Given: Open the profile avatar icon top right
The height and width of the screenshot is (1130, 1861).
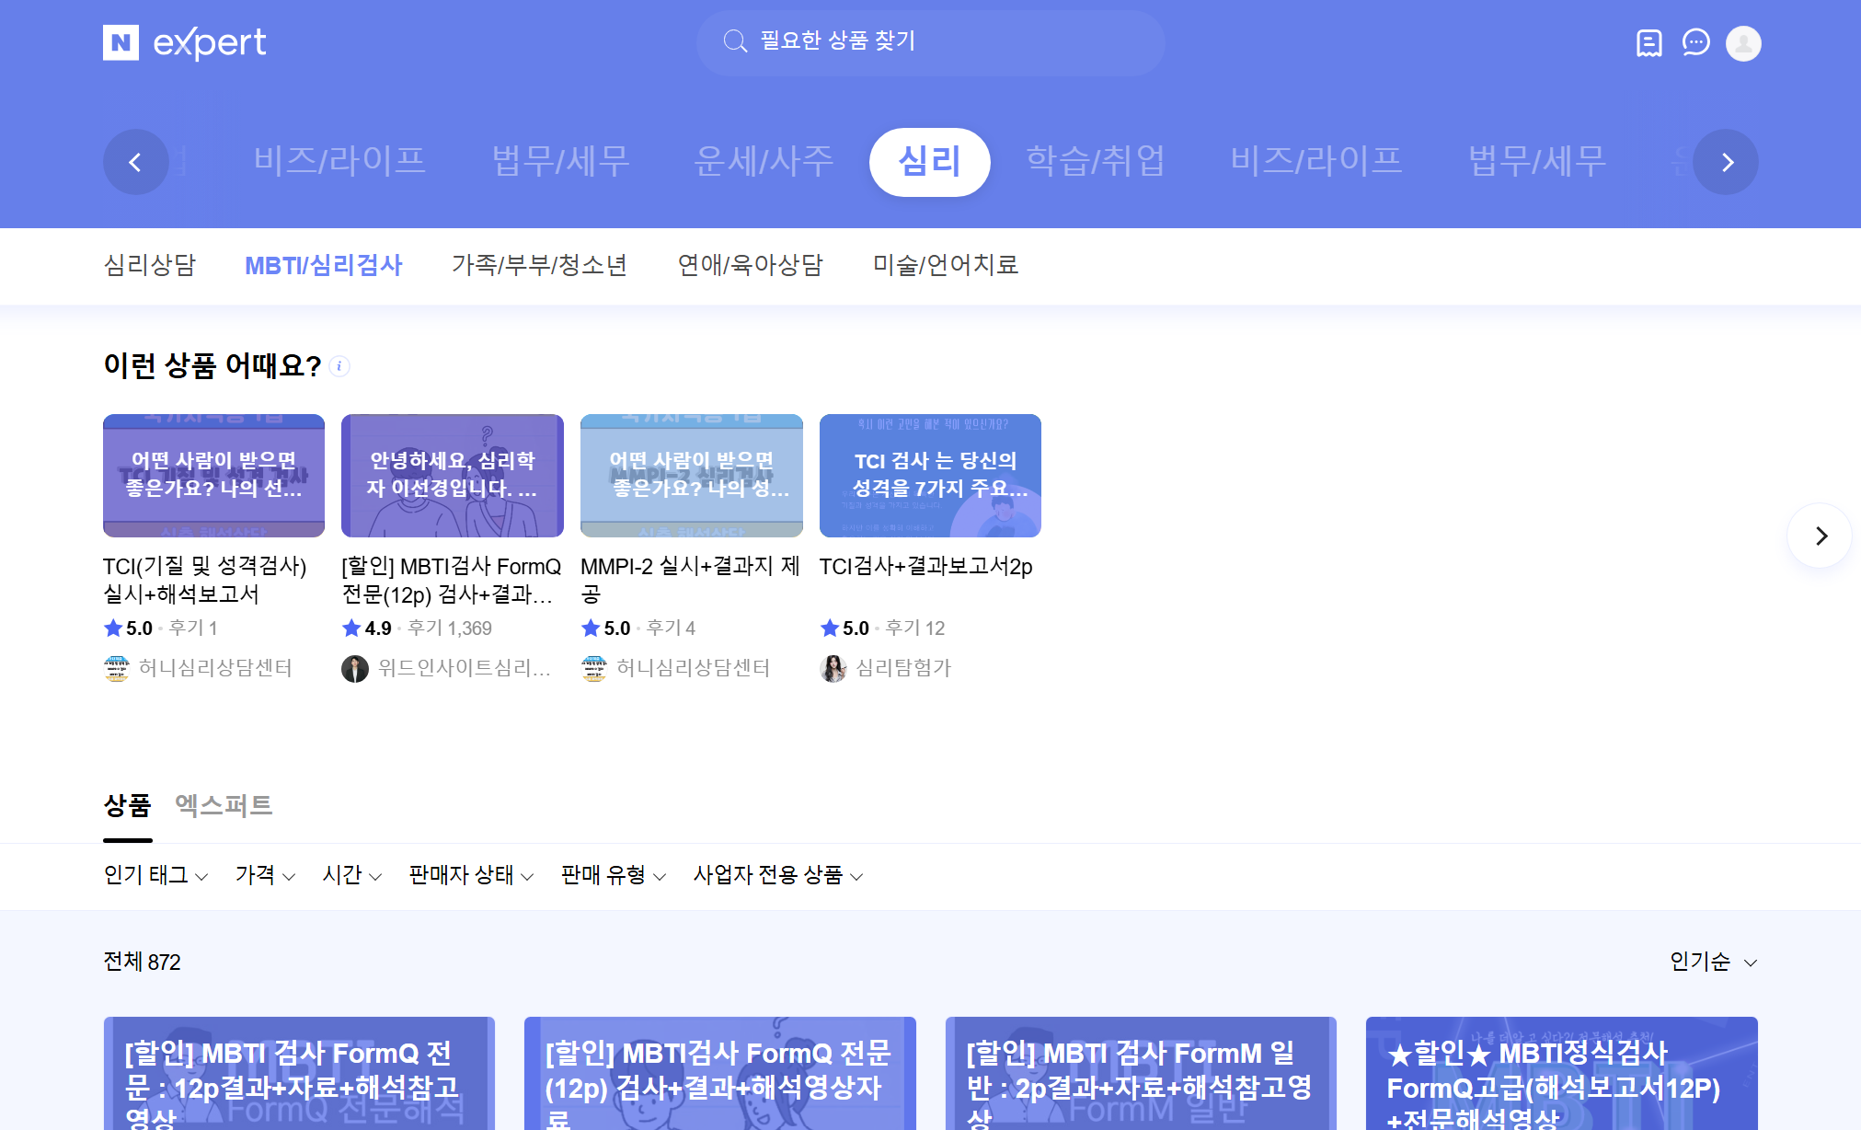Looking at the screenshot, I should point(1742,42).
